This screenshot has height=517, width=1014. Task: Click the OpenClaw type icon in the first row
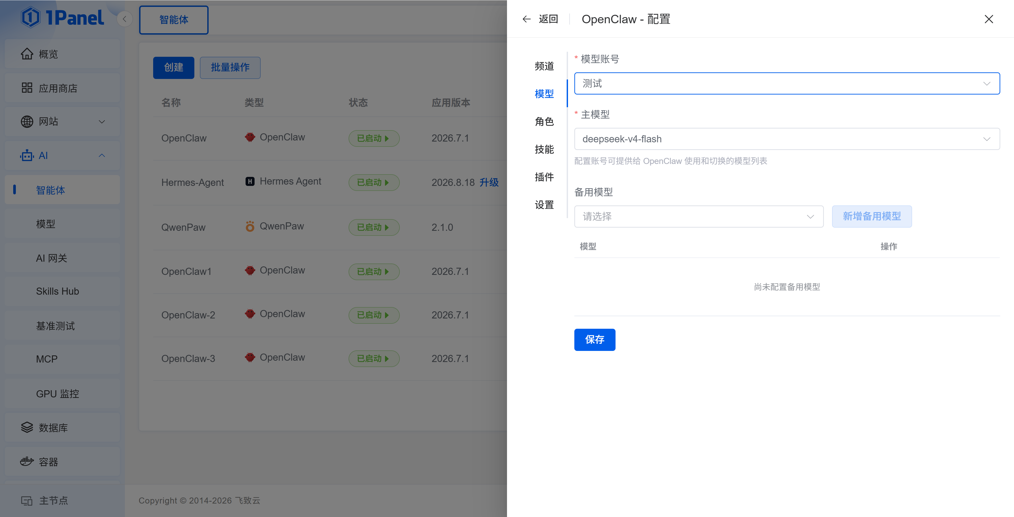click(x=250, y=137)
